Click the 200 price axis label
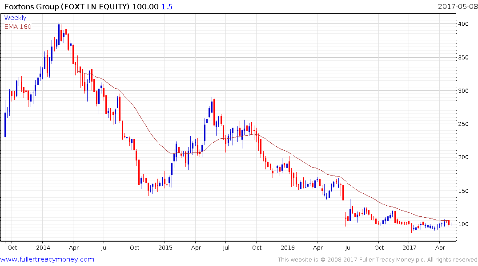This screenshot has height=266, width=478. click(x=463, y=157)
